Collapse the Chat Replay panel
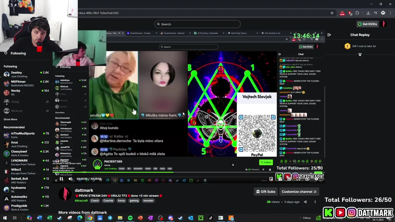The height and width of the screenshot is (222, 395). tap(329, 35)
